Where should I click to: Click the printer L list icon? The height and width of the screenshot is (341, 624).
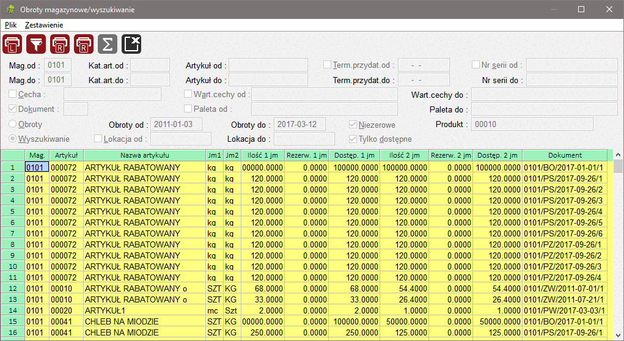point(13,45)
